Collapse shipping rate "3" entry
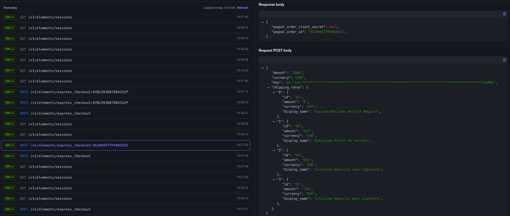The image size is (510, 216). (274, 179)
